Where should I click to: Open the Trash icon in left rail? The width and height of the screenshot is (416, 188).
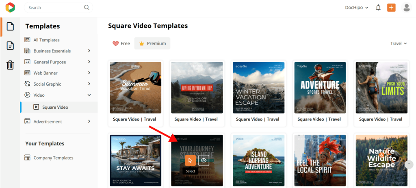(x=10, y=65)
